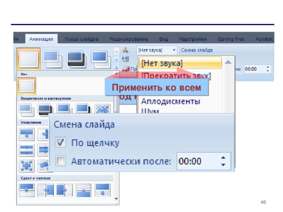Open the Acrobat tab
This screenshot has width=283, height=212.
click(264, 39)
